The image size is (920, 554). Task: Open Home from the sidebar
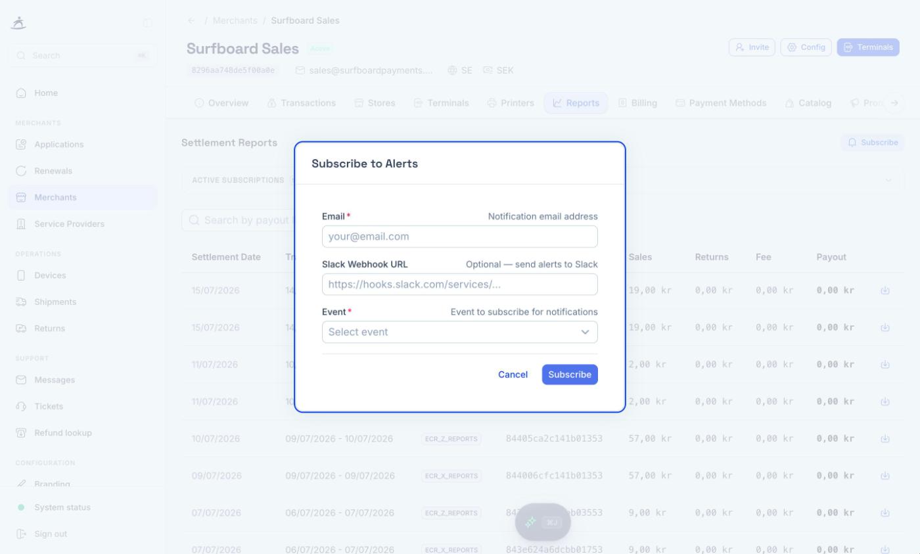[x=83, y=93]
